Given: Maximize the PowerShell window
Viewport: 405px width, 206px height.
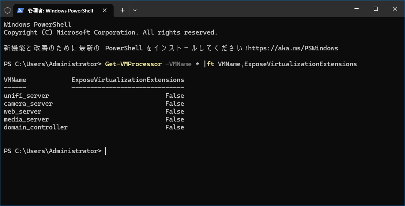Looking at the screenshot, I should click(x=376, y=9).
